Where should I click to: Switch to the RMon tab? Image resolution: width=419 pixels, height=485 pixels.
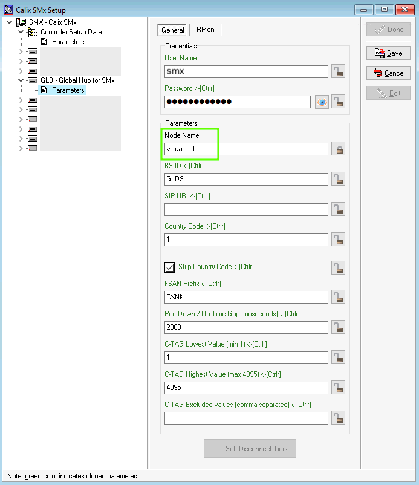coord(206,30)
